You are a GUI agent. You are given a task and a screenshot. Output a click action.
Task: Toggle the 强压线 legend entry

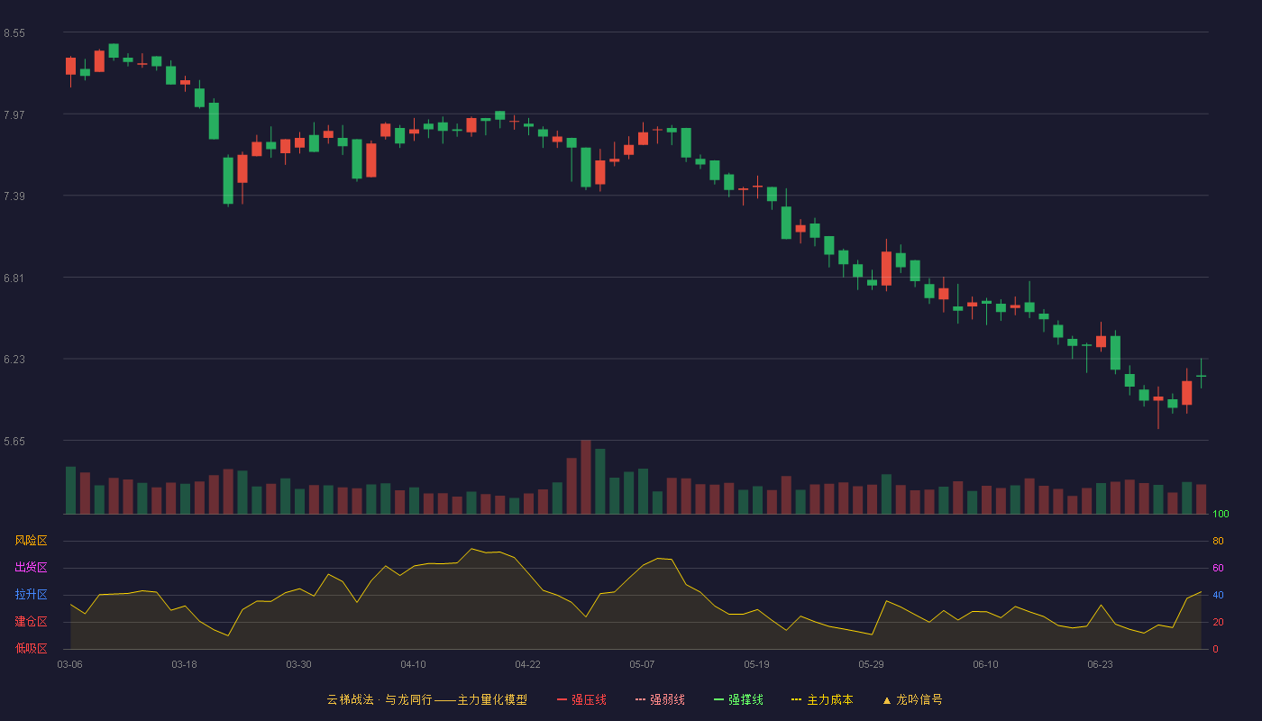click(x=581, y=699)
